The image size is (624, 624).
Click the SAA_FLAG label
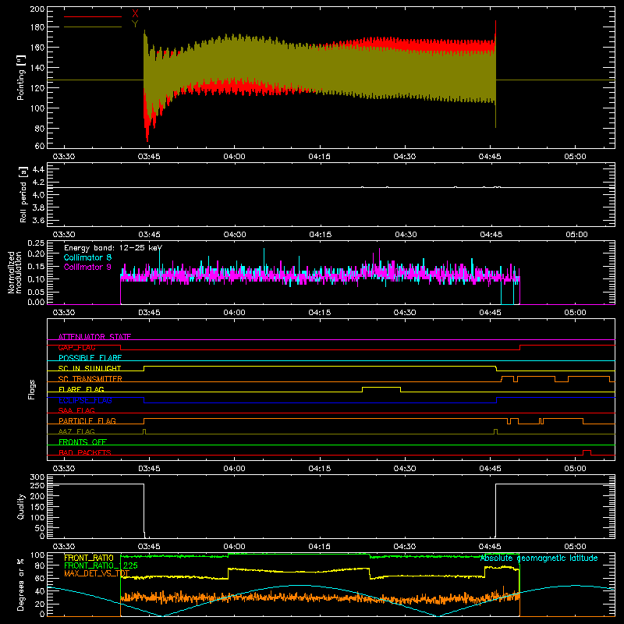coord(76,410)
